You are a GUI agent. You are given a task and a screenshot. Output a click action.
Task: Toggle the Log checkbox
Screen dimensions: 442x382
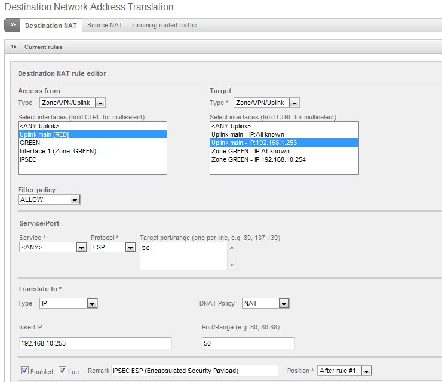coord(62,371)
